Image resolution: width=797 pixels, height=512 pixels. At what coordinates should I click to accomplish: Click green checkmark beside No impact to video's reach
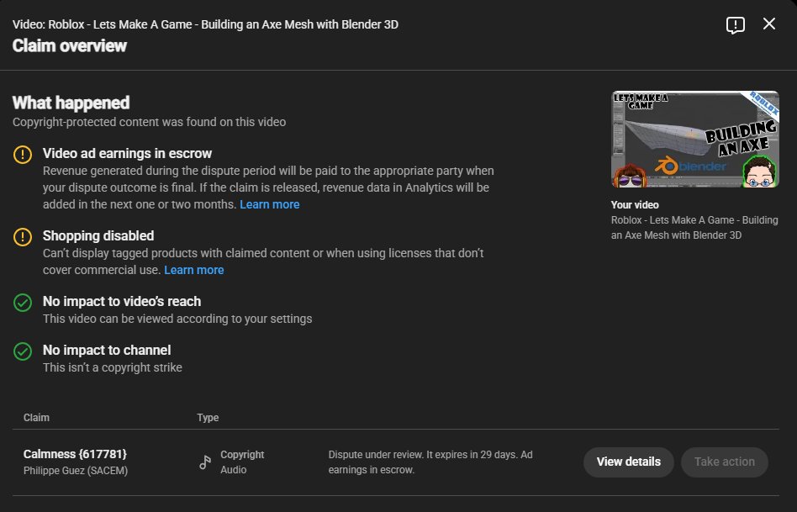(x=23, y=303)
